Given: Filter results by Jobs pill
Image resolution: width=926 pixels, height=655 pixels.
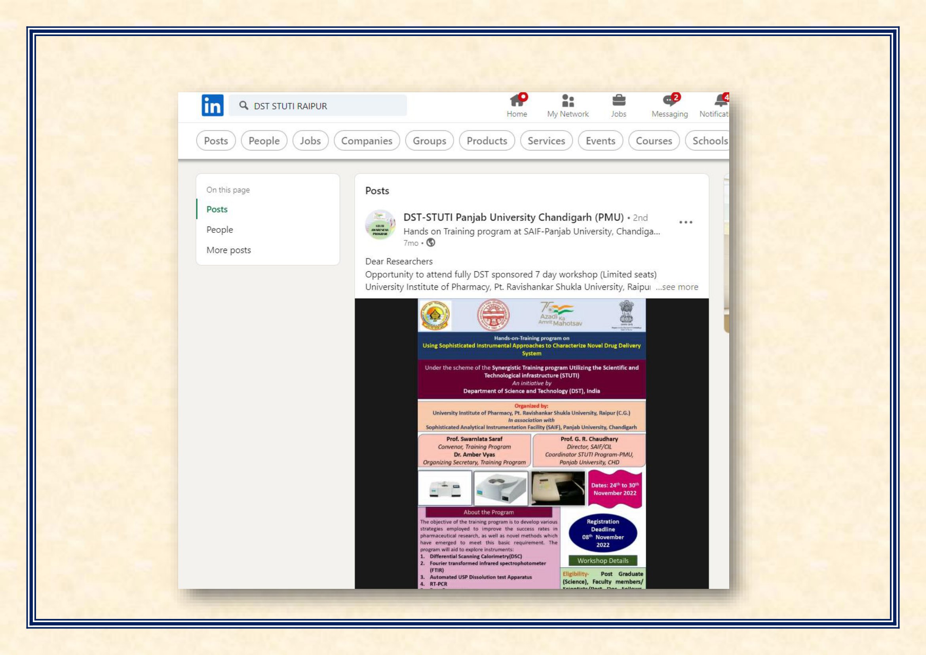Looking at the screenshot, I should click(x=310, y=141).
